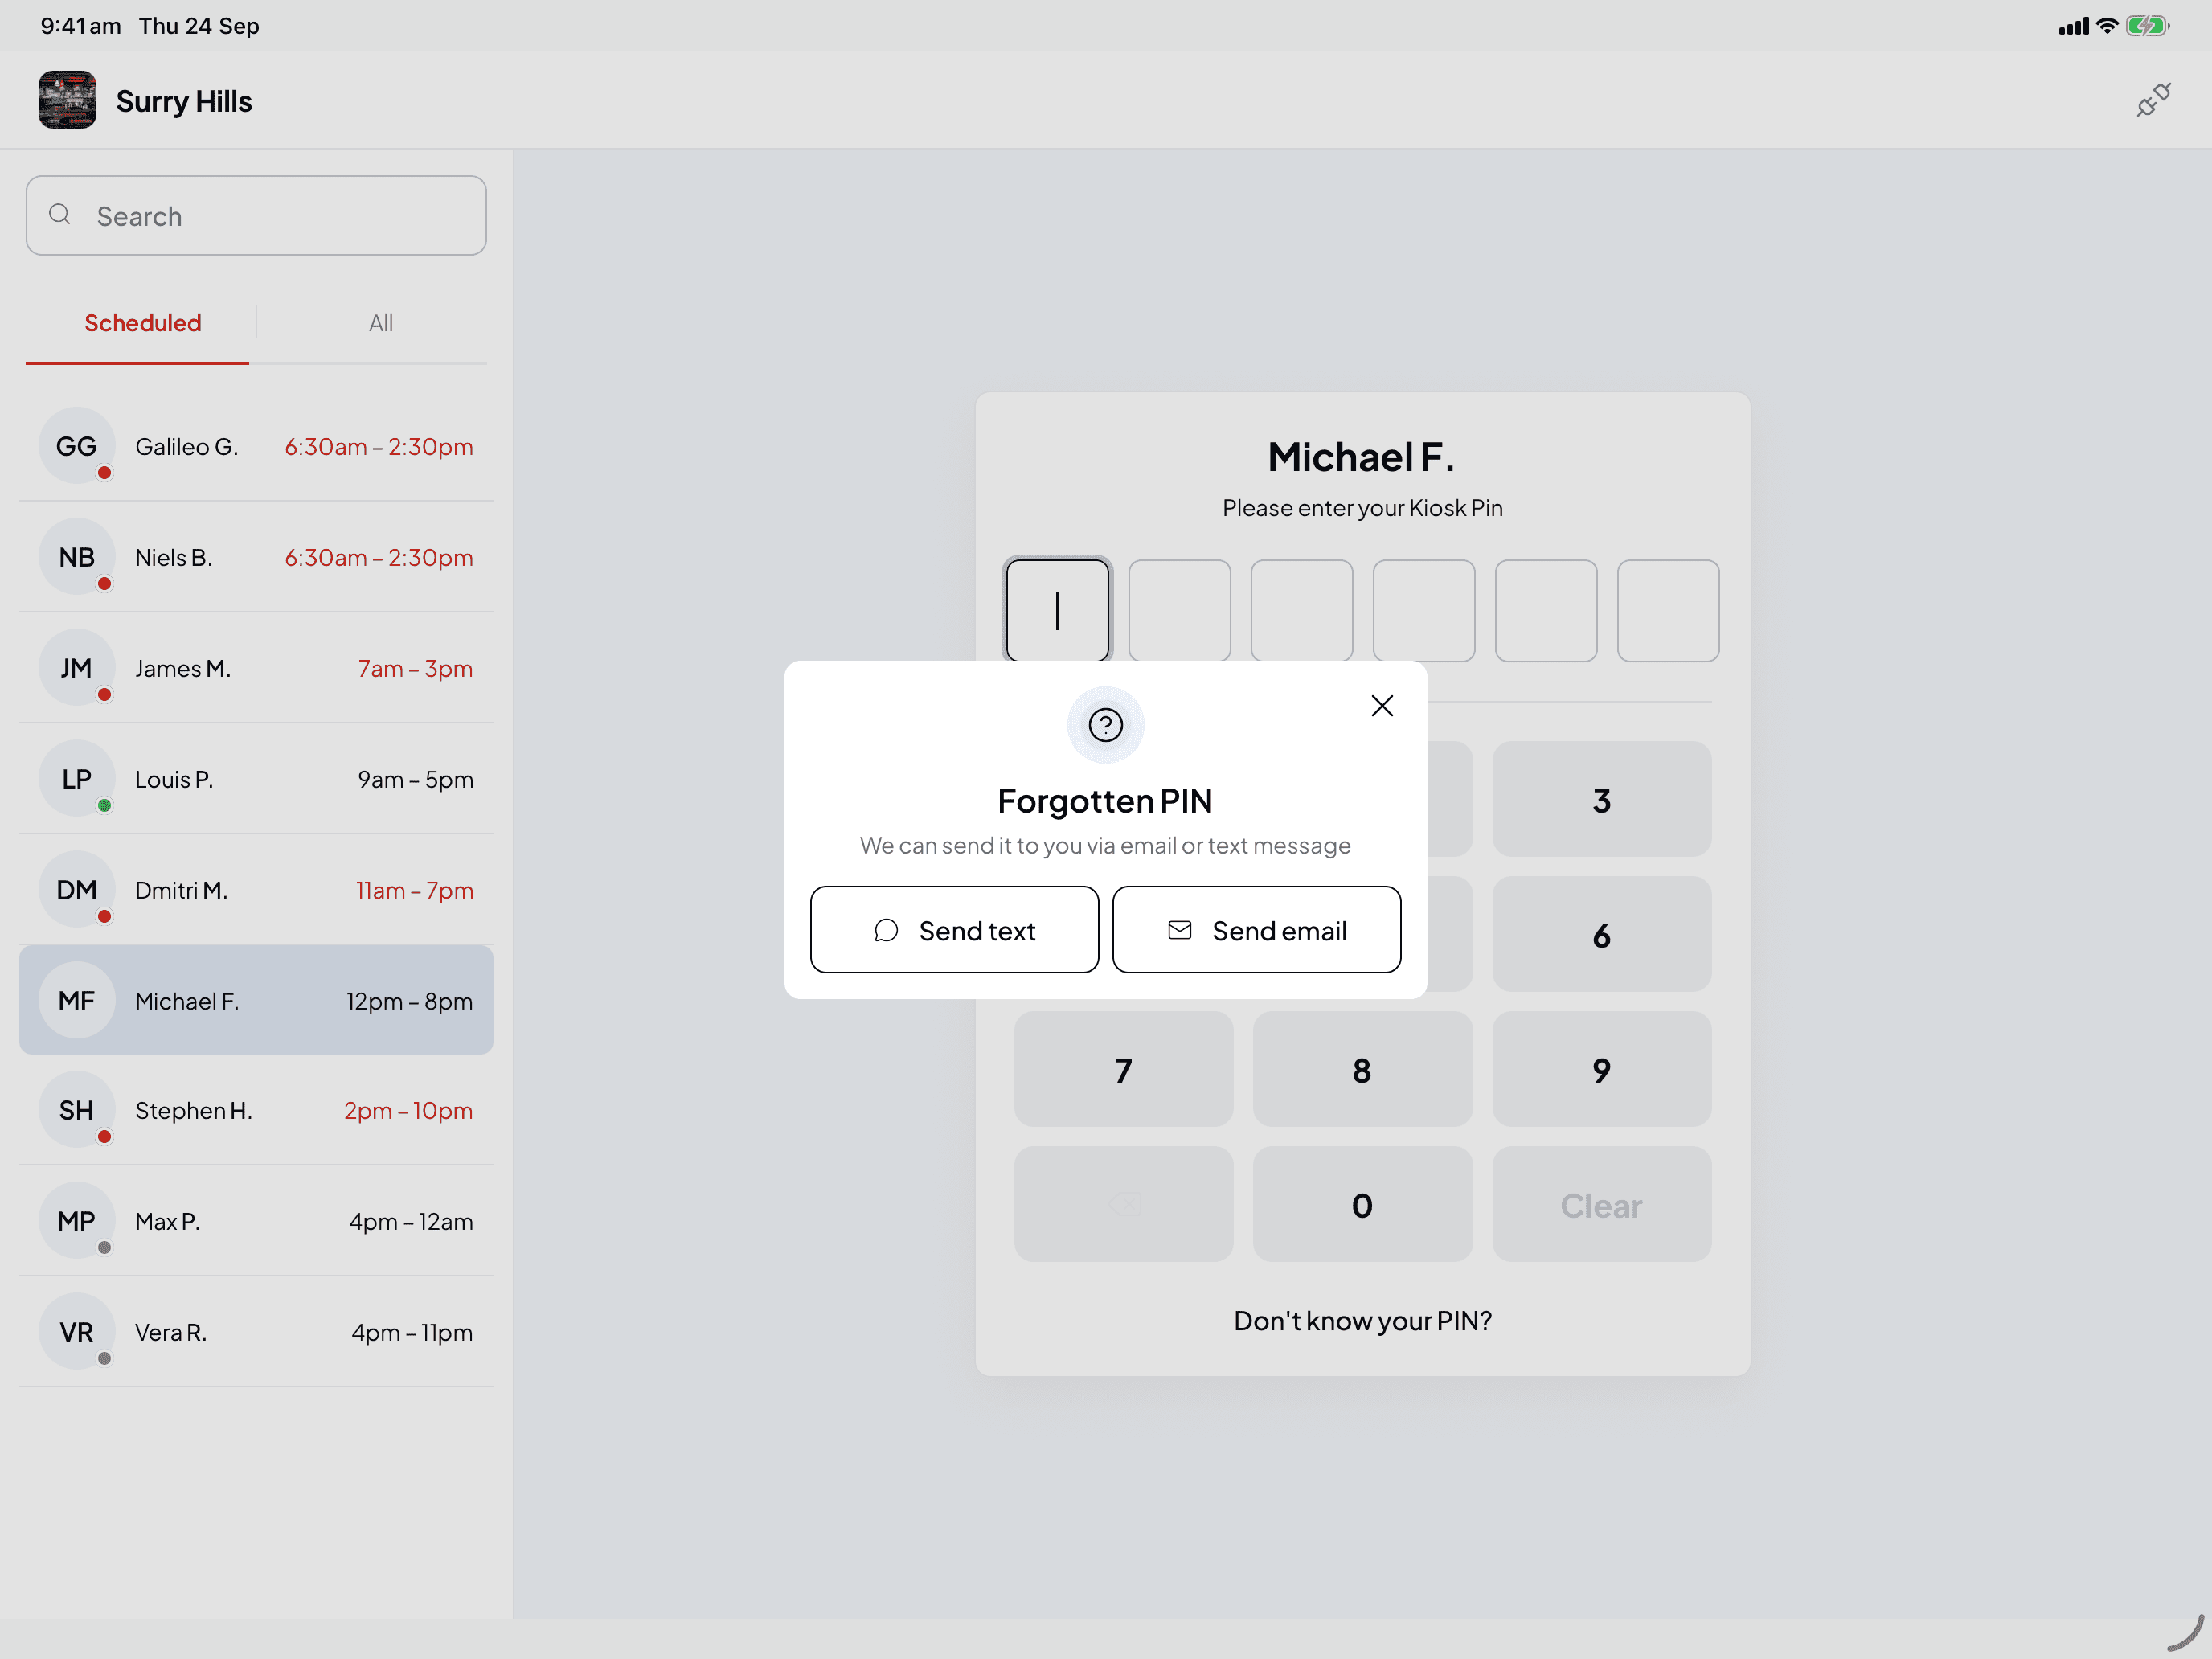Select Niels B. in the staff list
The image size is (2212, 1659).
tap(256, 557)
